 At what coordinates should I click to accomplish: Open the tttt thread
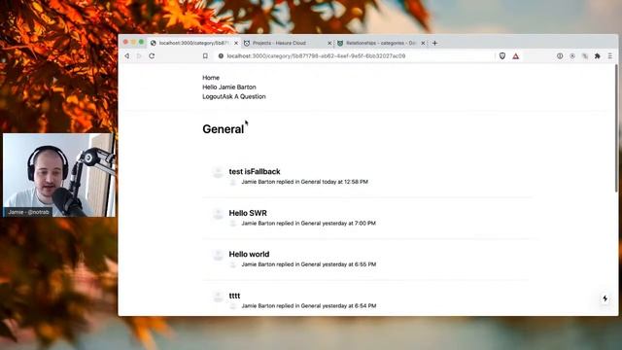pyautogui.click(x=234, y=296)
